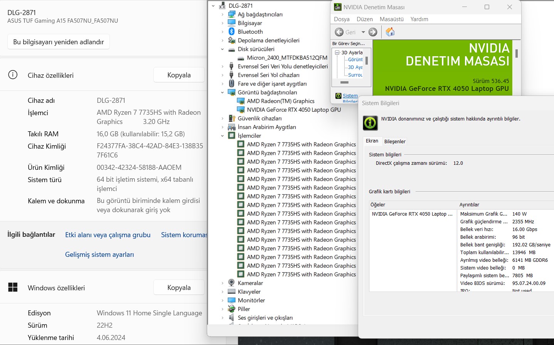
Task: Collapse the Disk sürücüleri category
Action: point(222,49)
